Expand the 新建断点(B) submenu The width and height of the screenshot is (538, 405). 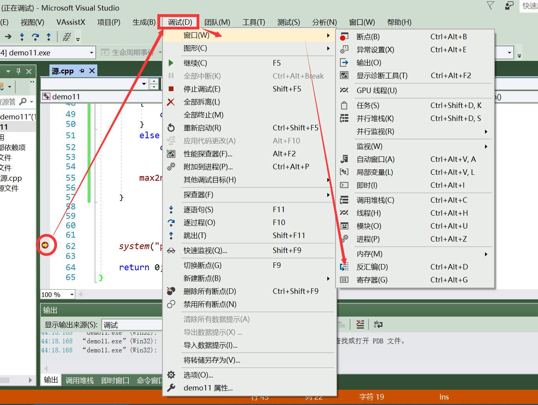(250, 279)
